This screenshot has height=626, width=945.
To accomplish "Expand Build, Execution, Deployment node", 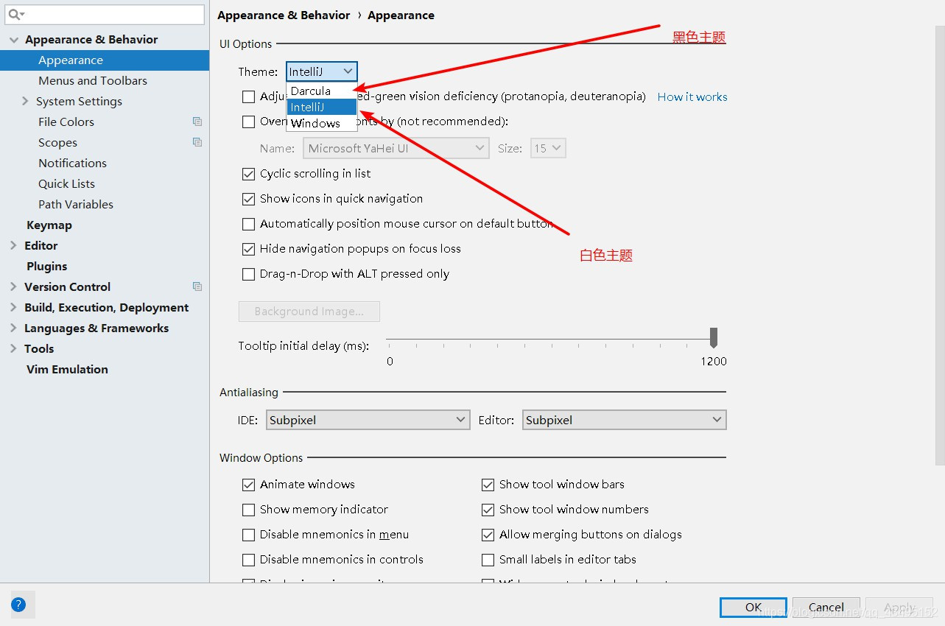I will point(14,307).
